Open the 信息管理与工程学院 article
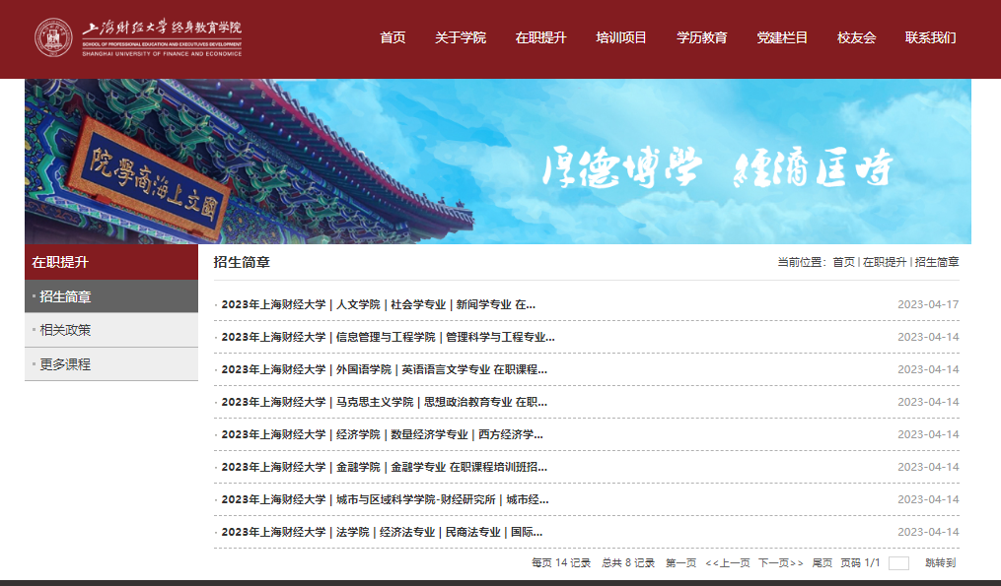This screenshot has width=1001, height=586. coord(389,337)
